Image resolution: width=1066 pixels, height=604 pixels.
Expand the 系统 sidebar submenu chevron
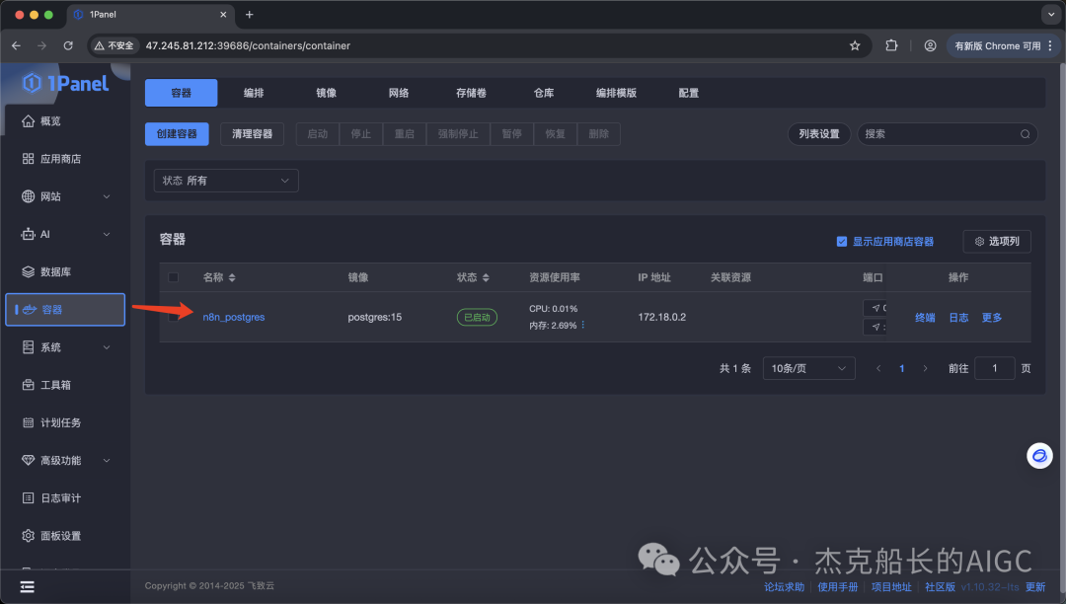point(107,347)
